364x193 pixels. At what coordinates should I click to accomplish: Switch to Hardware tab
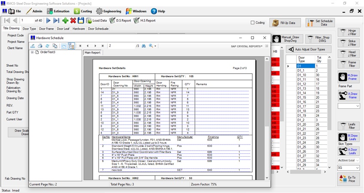(x=79, y=29)
